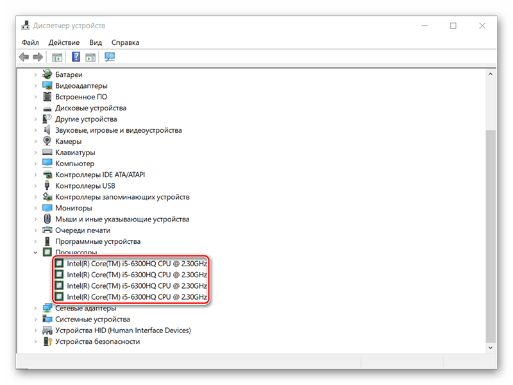Viewport: 513px width, 385px height.
Task: Click the Сетевые адаптеры network icon
Action: coord(47,308)
